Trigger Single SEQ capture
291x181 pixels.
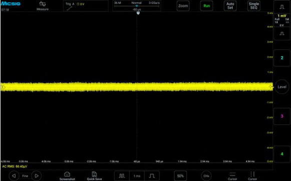tap(254, 6)
